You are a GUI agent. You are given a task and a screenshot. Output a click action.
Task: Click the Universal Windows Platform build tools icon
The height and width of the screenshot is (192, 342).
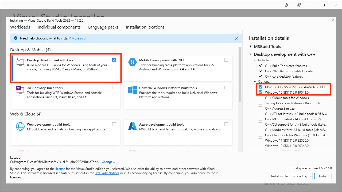click(133, 90)
